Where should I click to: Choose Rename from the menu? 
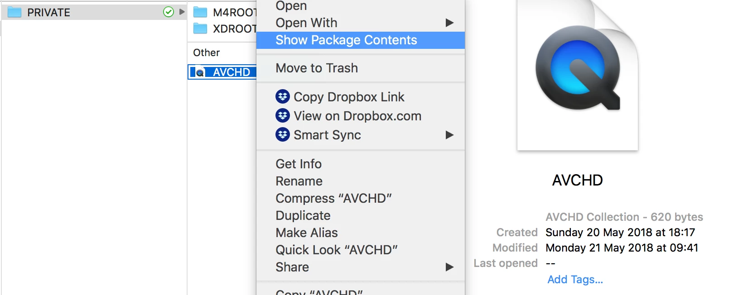(x=361, y=181)
